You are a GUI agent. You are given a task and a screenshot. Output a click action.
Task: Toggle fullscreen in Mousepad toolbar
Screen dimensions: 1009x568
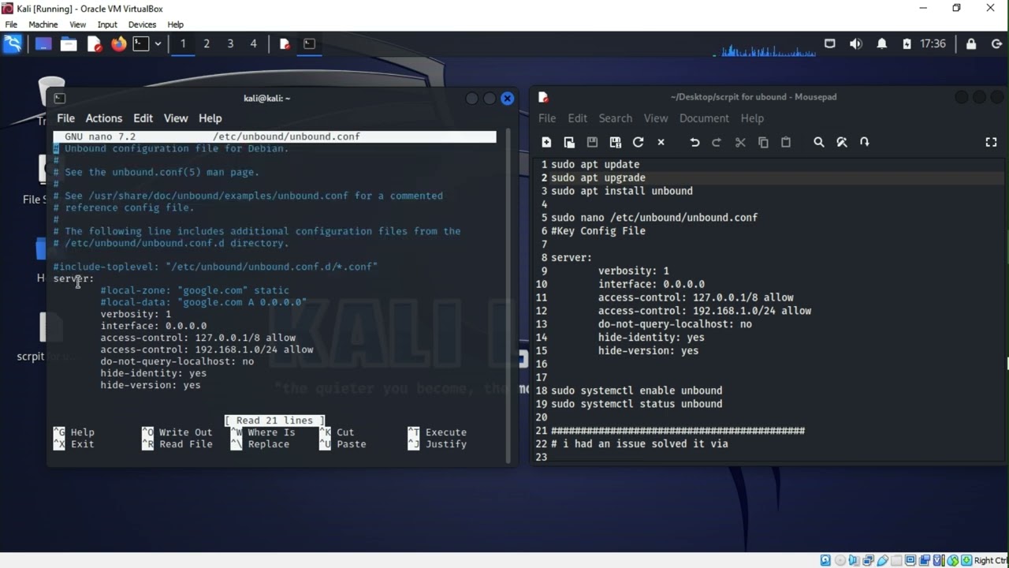(992, 142)
